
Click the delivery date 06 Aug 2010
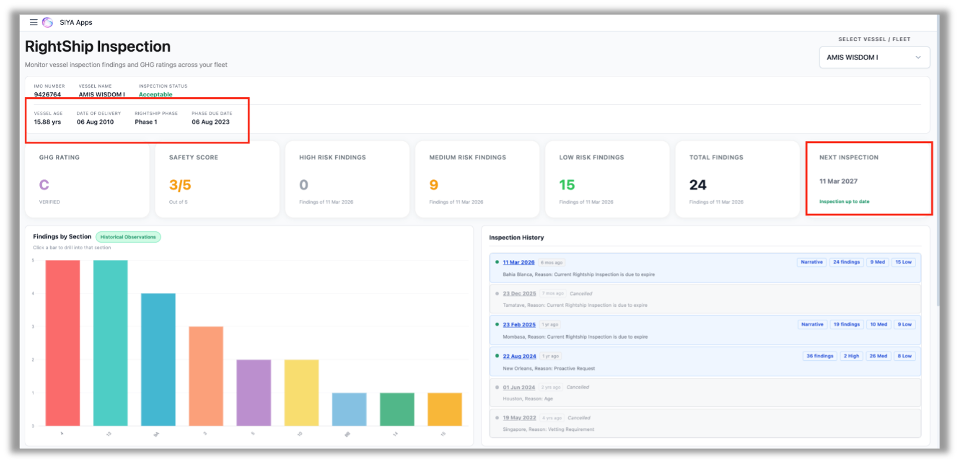[x=95, y=122]
